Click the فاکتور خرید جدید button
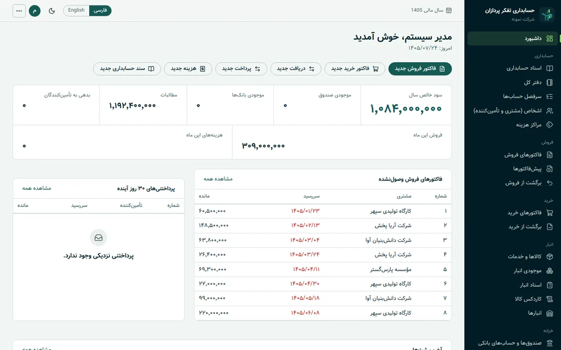The width and height of the screenshot is (561, 350). point(355,69)
